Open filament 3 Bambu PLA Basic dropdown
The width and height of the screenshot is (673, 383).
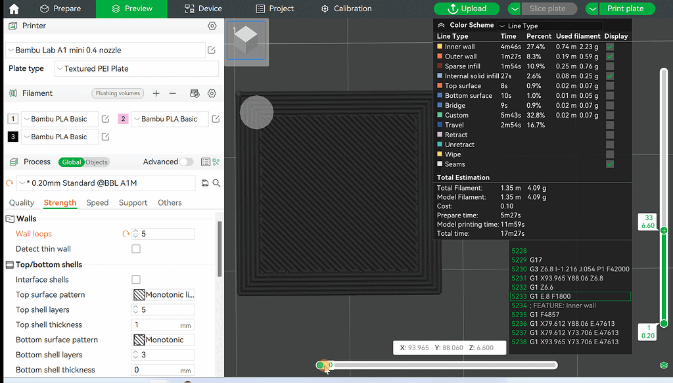(x=59, y=137)
